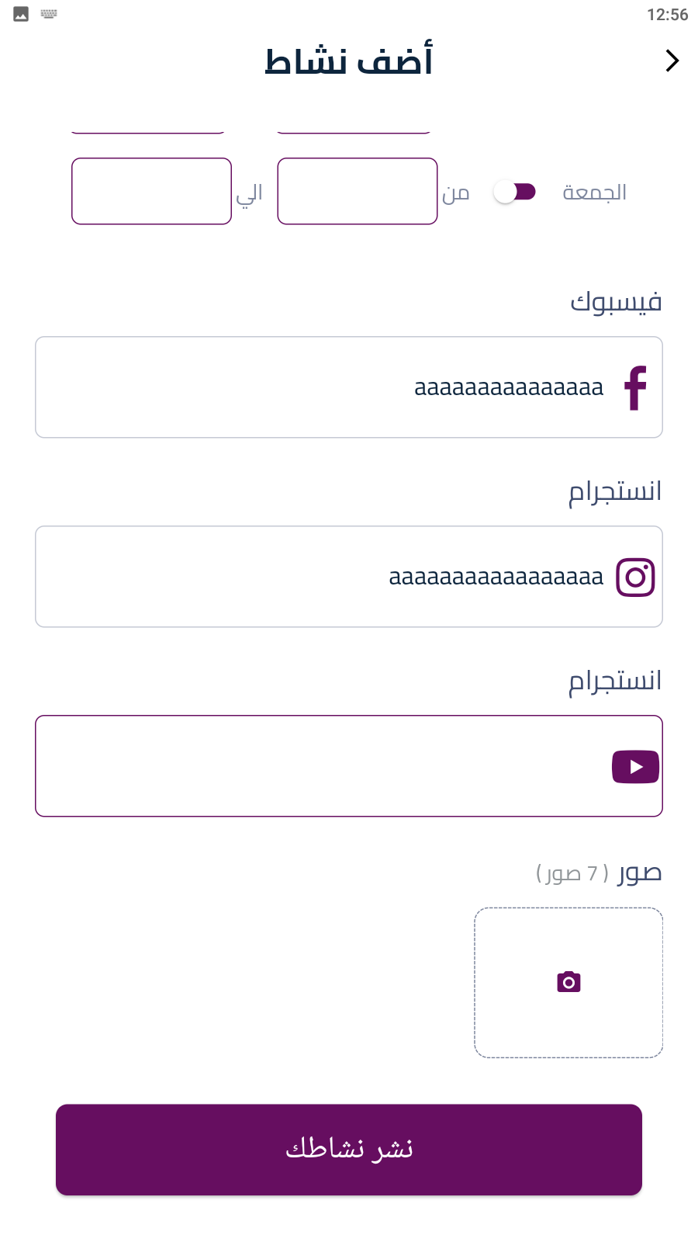The width and height of the screenshot is (698, 1242).
Task: Tap the انستجرام label above YouTube field
Action: pyautogui.click(x=615, y=681)
